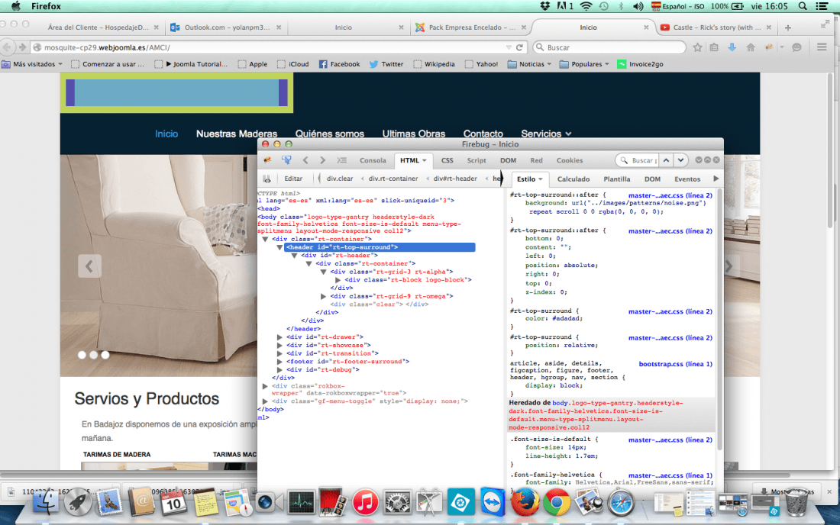840x525 pixels.
Task: Click Firebug's break on mutation icon
Action: click(x=267, y=179)
